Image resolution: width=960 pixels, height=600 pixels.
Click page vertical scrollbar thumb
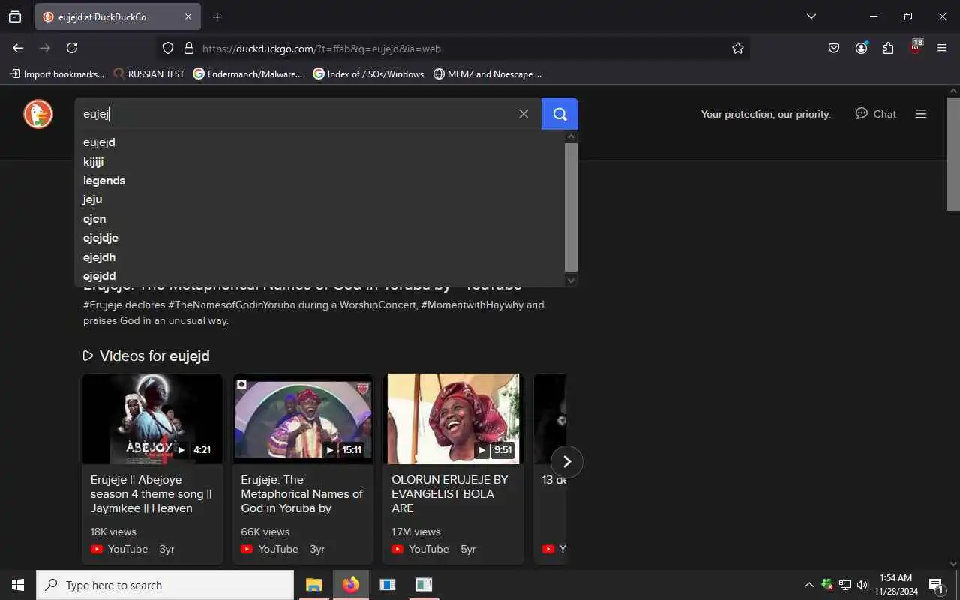click(x=953, y=154)
